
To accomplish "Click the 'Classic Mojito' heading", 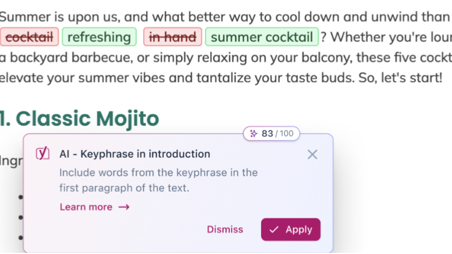I will pyautogui.click(x=79, y=119).
